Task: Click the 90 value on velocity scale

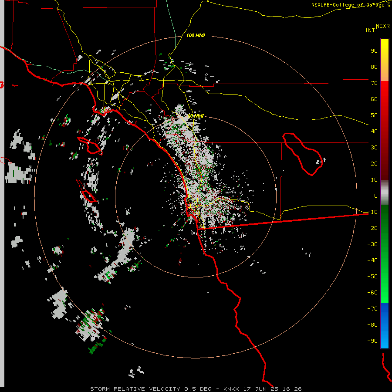Action: tap(374, 51)
